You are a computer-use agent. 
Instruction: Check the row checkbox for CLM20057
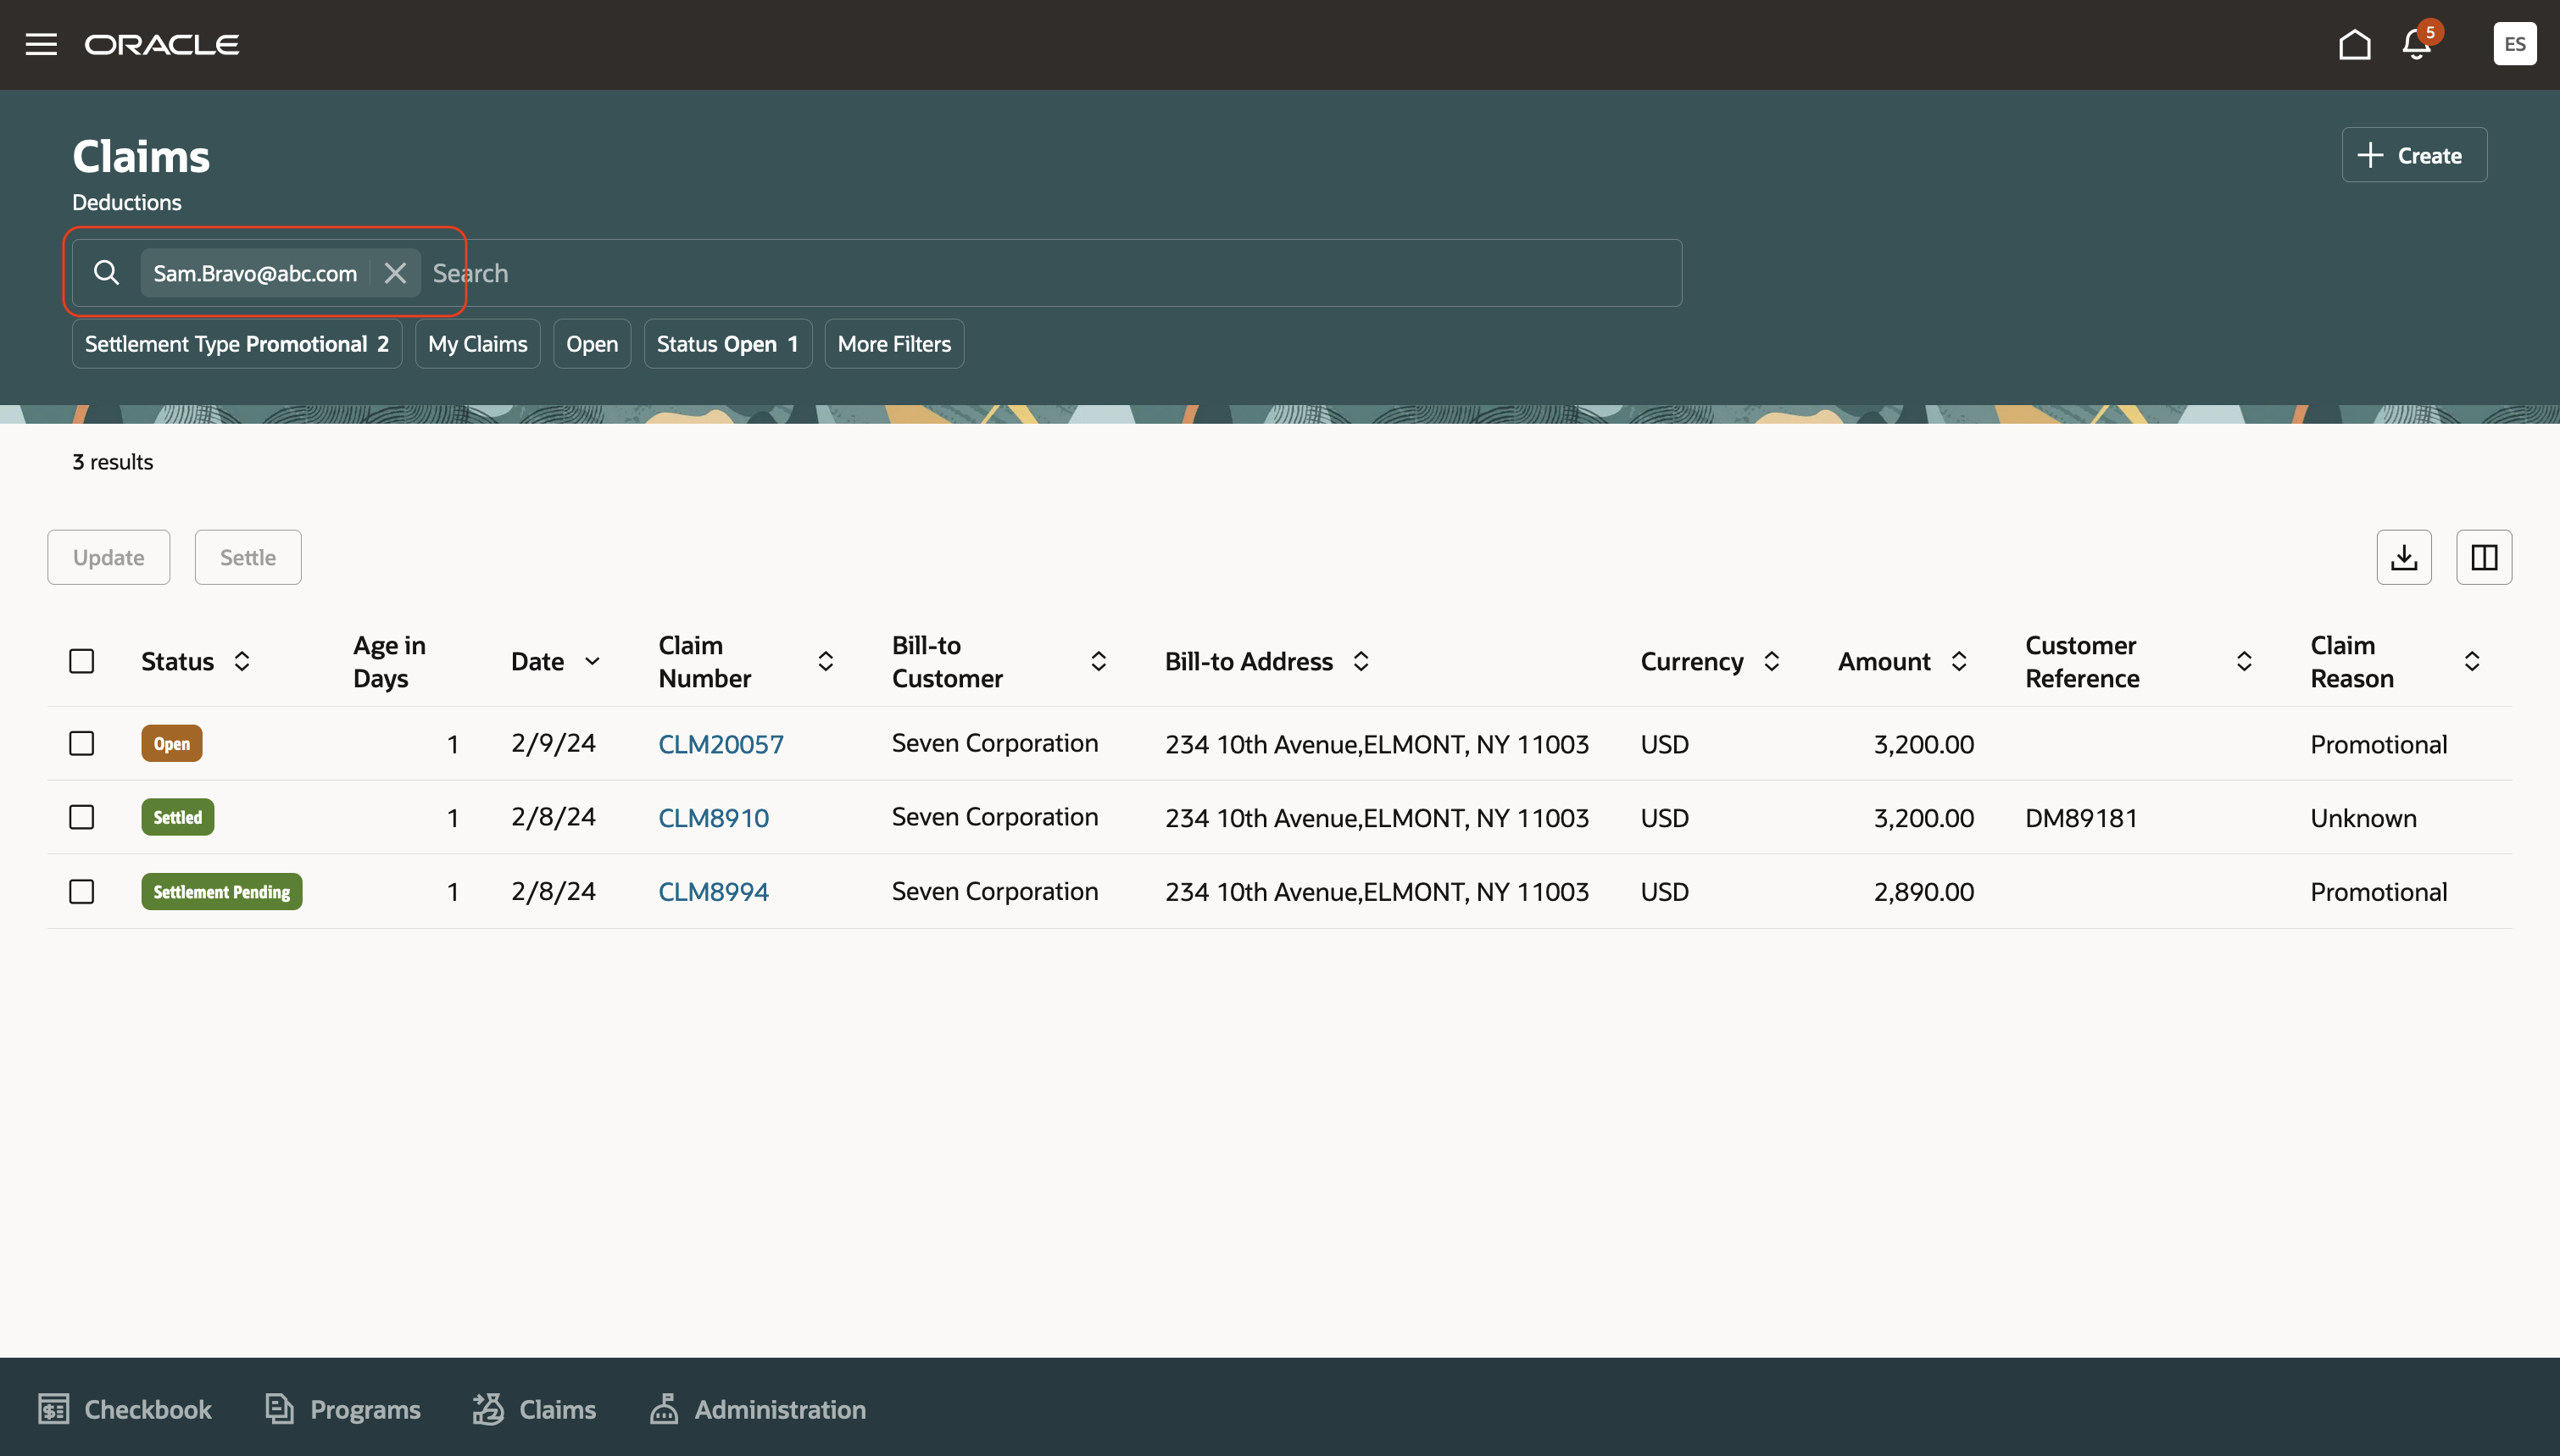click(81, 743)
